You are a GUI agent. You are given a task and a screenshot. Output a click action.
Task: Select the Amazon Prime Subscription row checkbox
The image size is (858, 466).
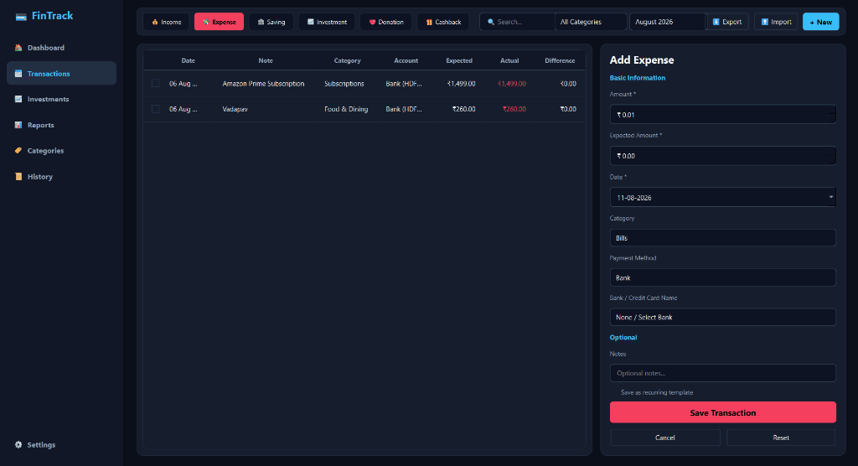156,83
